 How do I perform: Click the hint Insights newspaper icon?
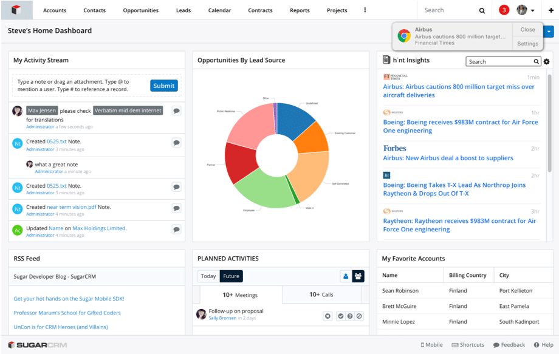386,60
